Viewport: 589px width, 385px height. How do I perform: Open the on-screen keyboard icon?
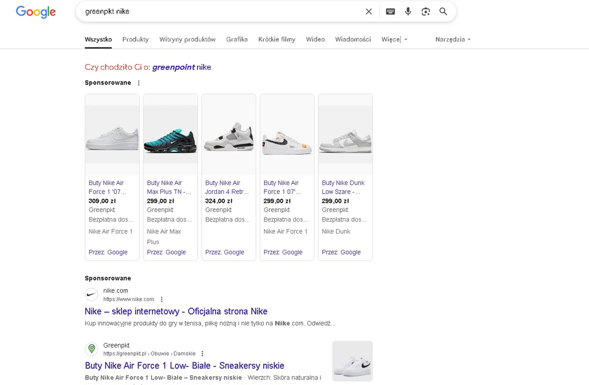coord(390,12)
